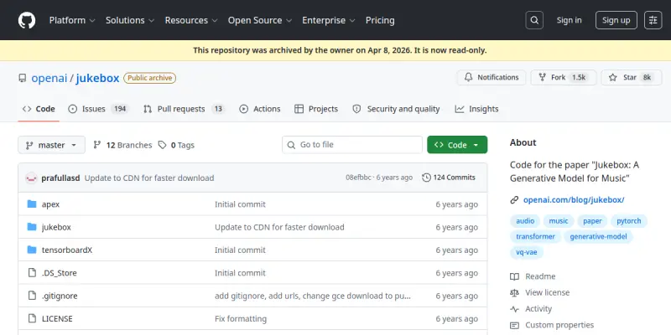The image size is (671, 335).
Task: Open the .DS_Store file
Action: (59, 273)
